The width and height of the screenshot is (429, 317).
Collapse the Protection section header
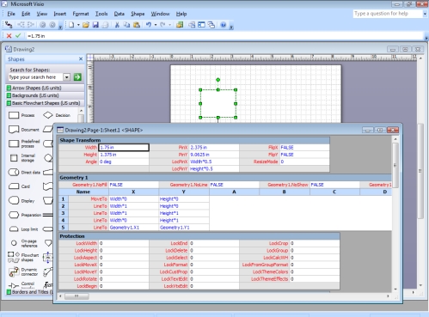click(x=199, y=236)
